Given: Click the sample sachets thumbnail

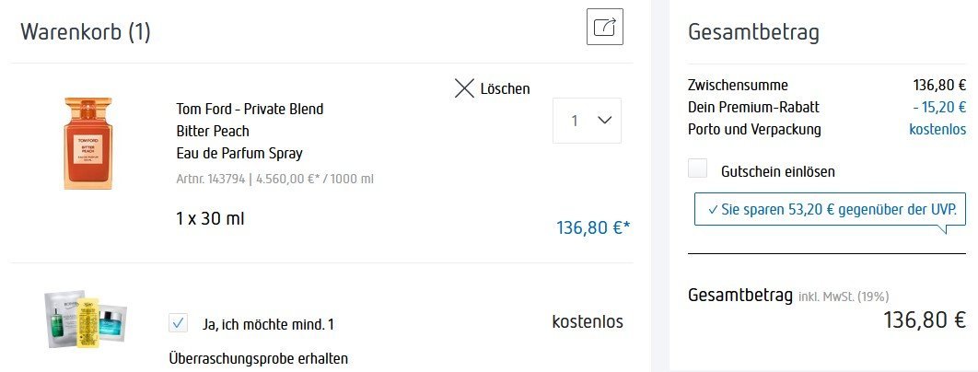Looking at the screenshot, I should tap(86, 319).
